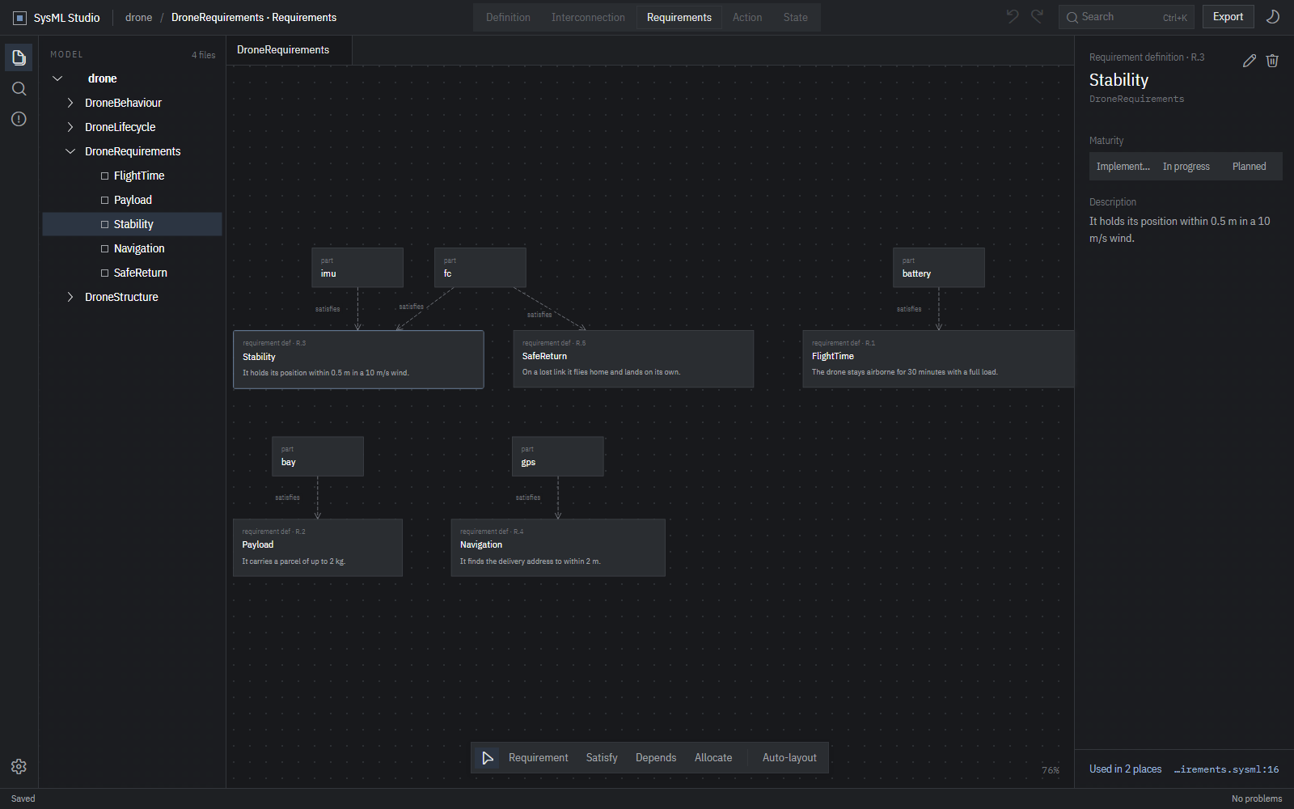Image resolution: width=1294 pixels, height=809 pixels.
Task: Click the drone breadcrumb link
Action: [139, 18]
